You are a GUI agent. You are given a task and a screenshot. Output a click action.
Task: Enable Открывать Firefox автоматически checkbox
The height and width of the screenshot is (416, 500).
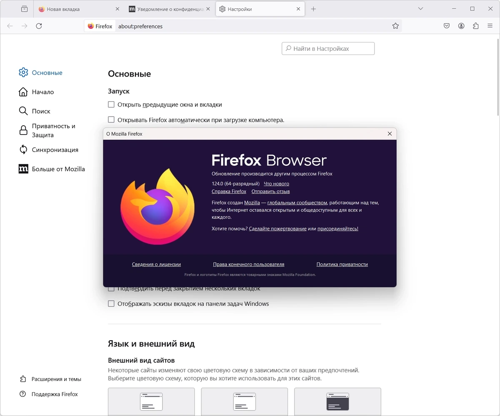pyautogui.click(x=111, y=120)
